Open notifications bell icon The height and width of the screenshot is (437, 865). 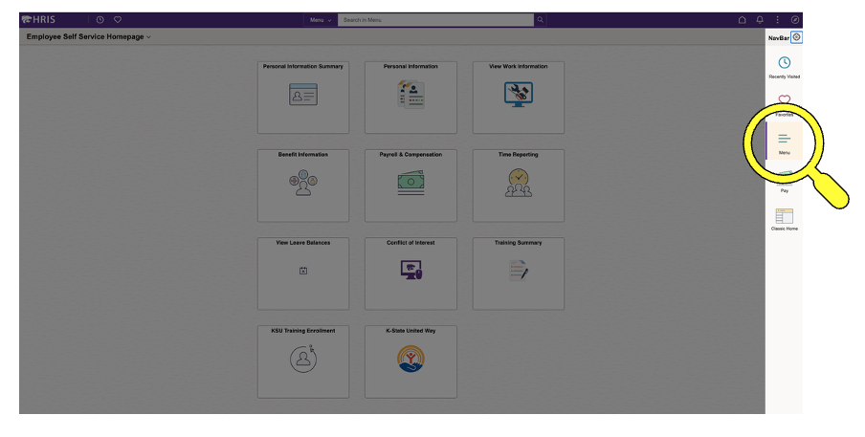click(760, 20)
